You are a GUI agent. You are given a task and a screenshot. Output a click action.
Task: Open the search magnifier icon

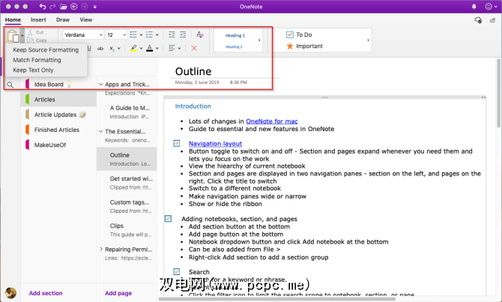pos(10,85)
